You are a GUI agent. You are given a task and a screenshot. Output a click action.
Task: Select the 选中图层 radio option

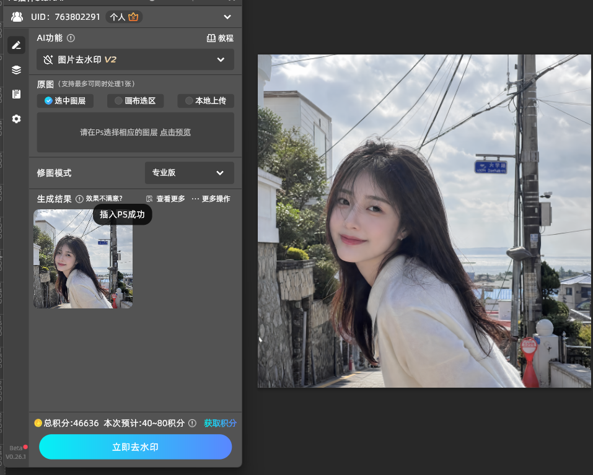(x=65, y=101)
